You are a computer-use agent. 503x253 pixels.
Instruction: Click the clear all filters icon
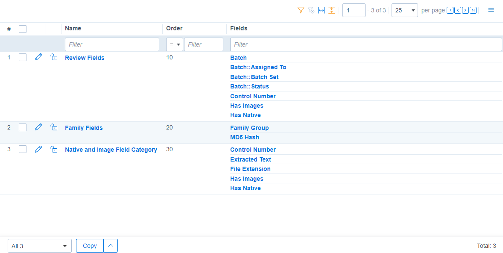point(311,10)
